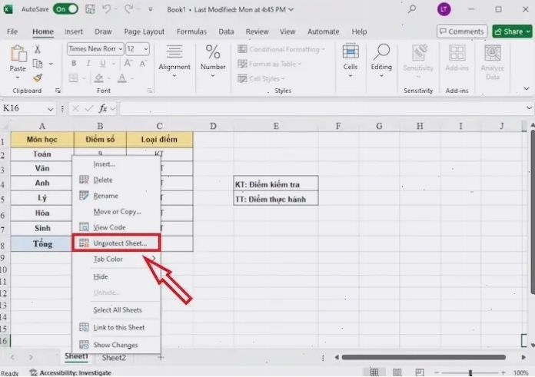Open the Font dialog launcher

point(149,91)
